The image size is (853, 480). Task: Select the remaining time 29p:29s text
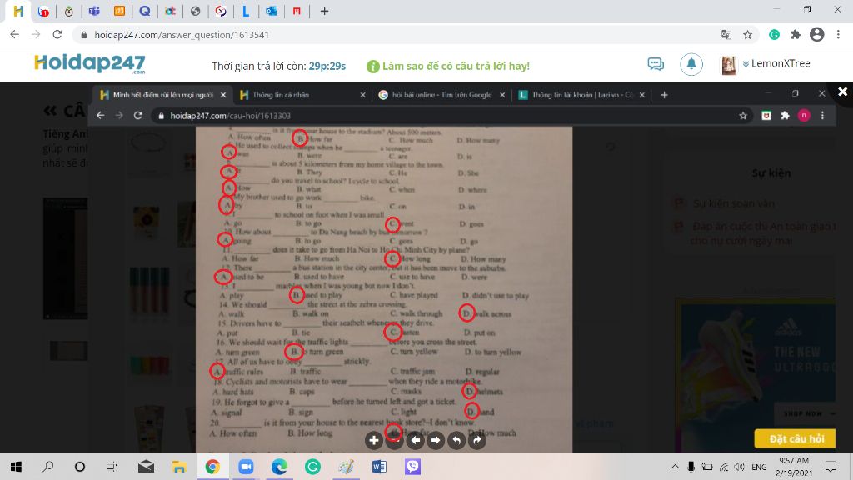[x=327, y=66]
